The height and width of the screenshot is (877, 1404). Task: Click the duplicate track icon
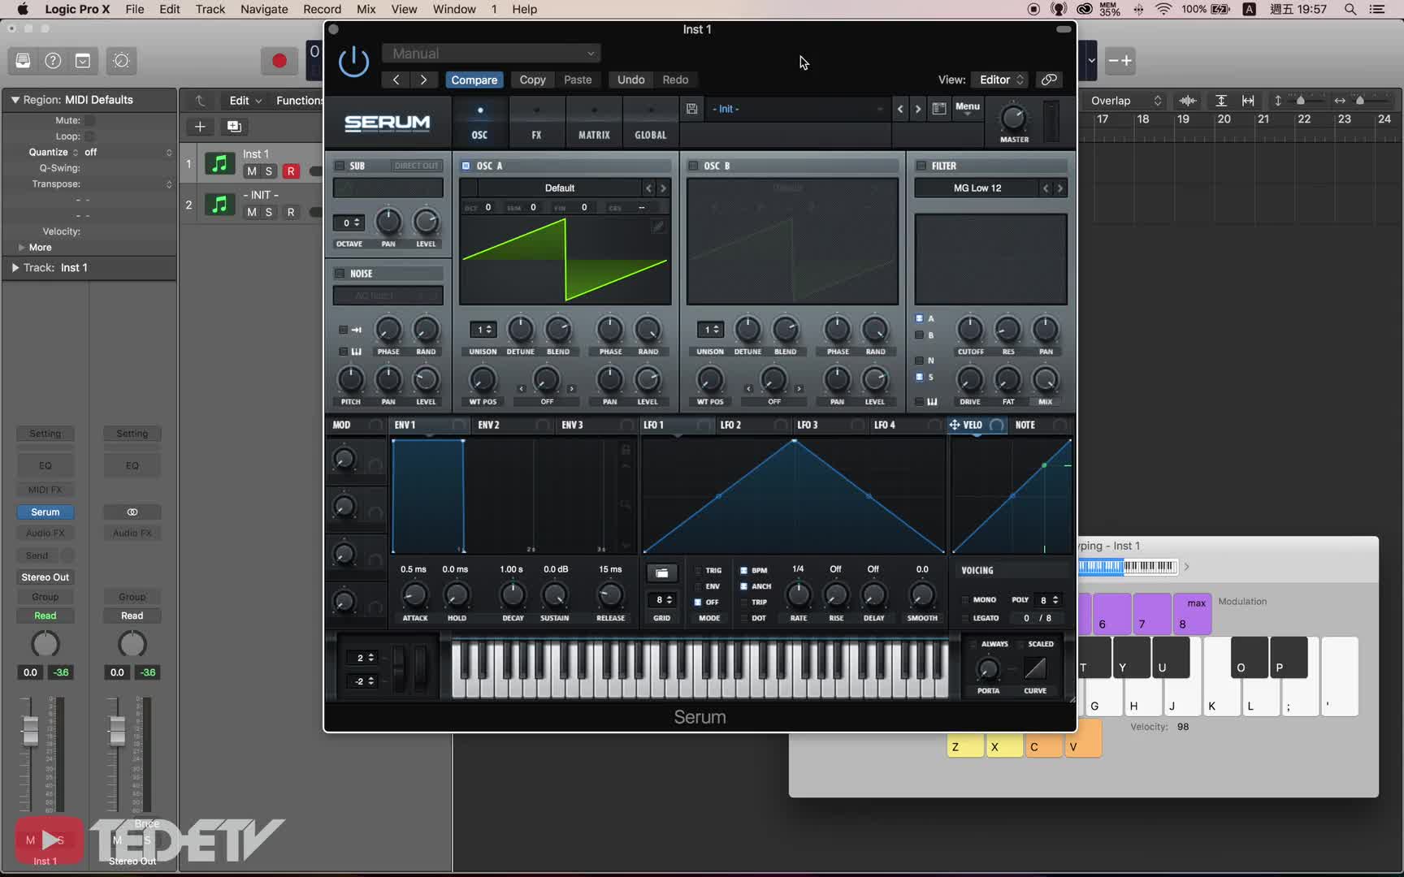234,127
